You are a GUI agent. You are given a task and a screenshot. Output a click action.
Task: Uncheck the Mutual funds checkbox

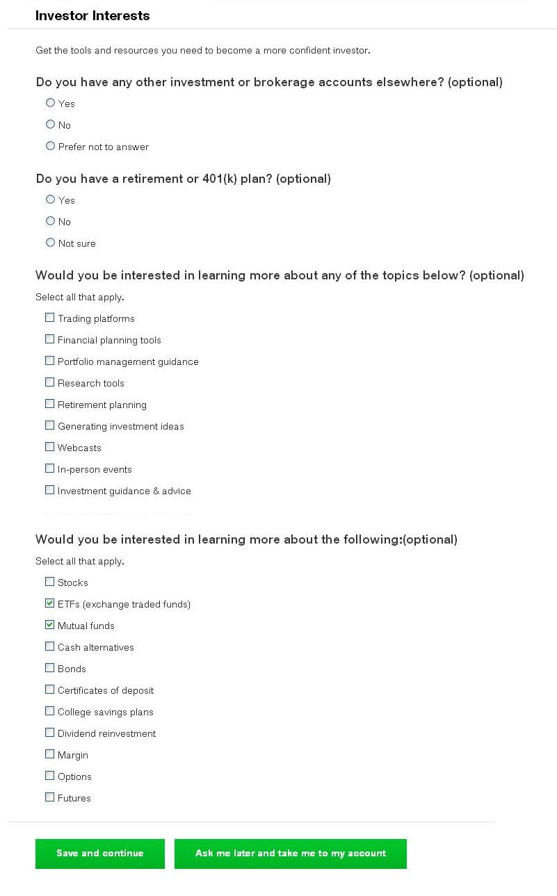click(x=49, y=625)
